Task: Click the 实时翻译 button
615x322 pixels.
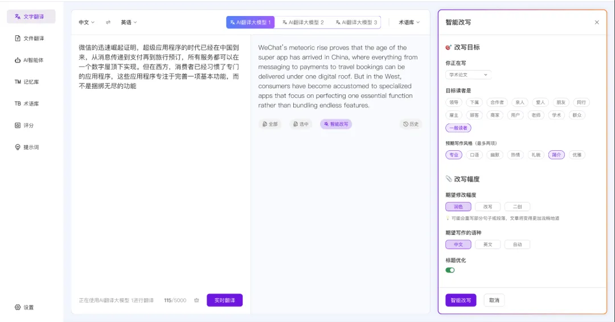Action: tap(225, 300)
